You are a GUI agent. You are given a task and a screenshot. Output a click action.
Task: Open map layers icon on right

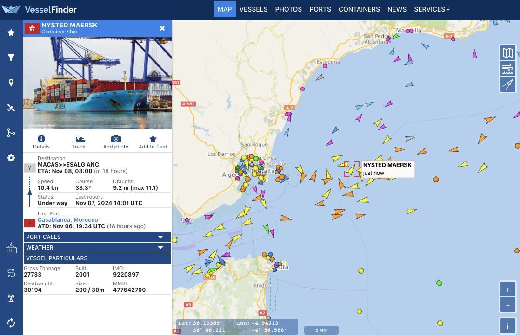[x=508, y=53]
